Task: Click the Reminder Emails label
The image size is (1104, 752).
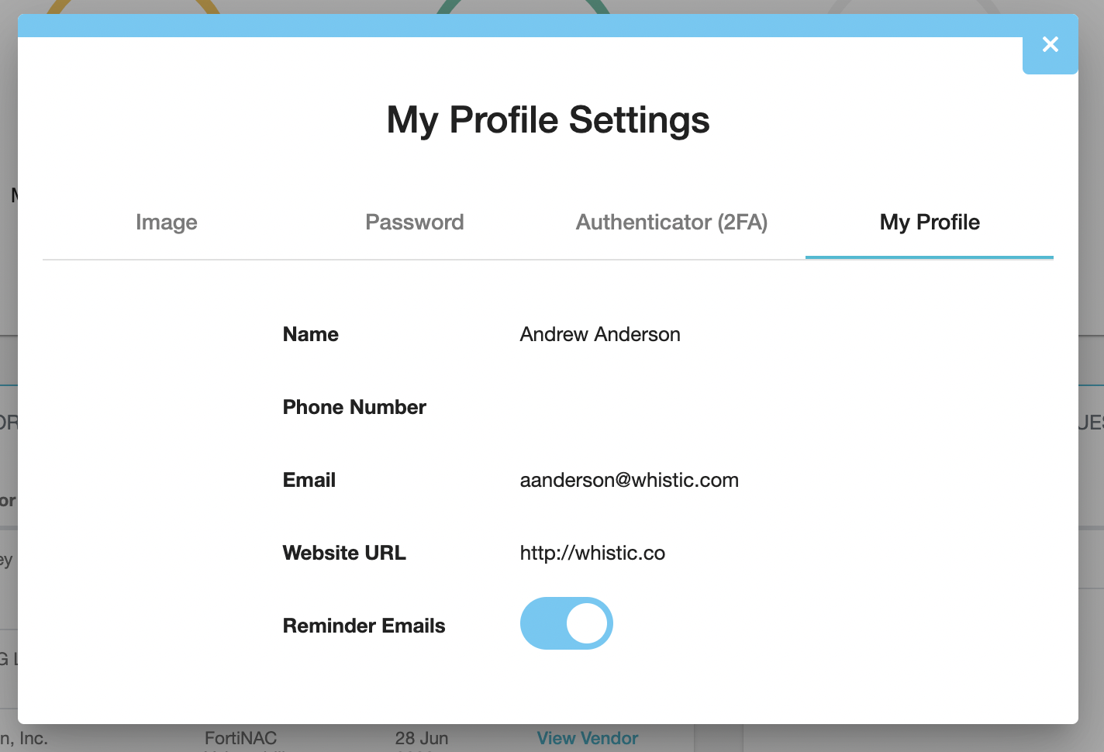Action: click(364, 626)
